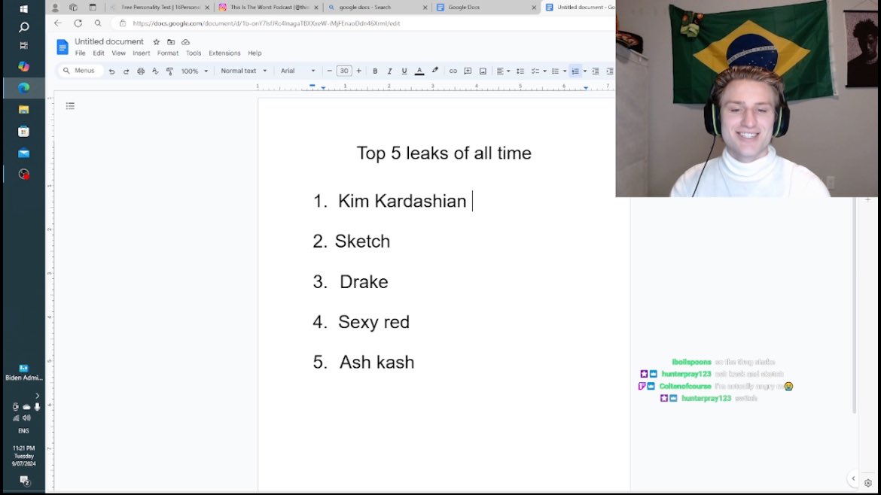Click the font size field showing 30
Image resolution: width=881 pixels, height=495 pixels.
point(344,71)
